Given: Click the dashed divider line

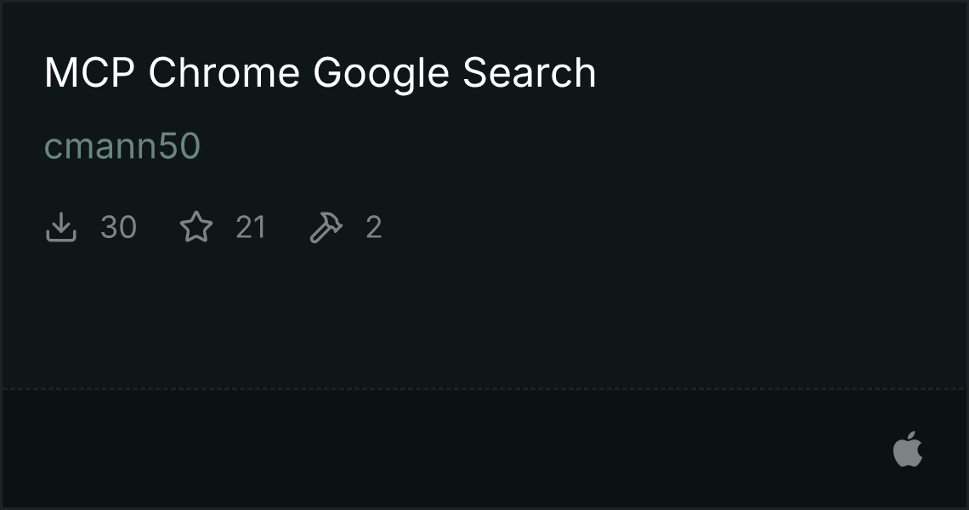Looking at the screenshot, I should pos(484,389).
